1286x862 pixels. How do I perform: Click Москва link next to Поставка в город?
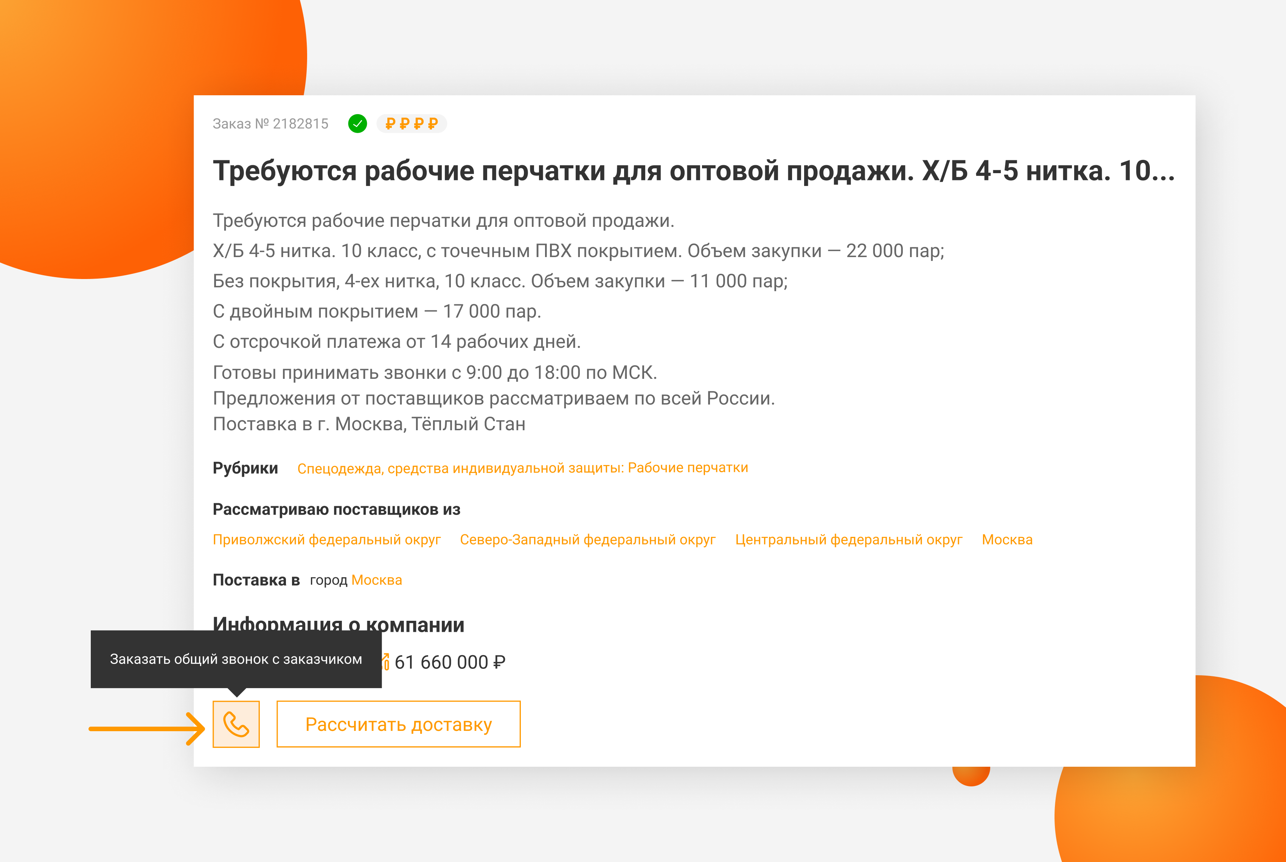click(x=376, y=580)
